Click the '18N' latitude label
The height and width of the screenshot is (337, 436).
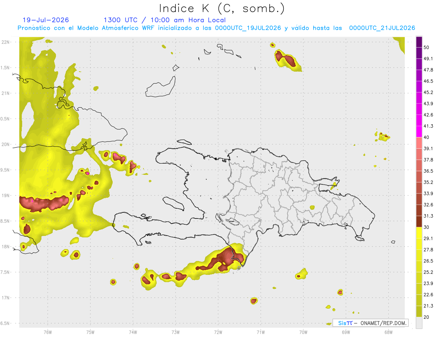tap(6, 246)
